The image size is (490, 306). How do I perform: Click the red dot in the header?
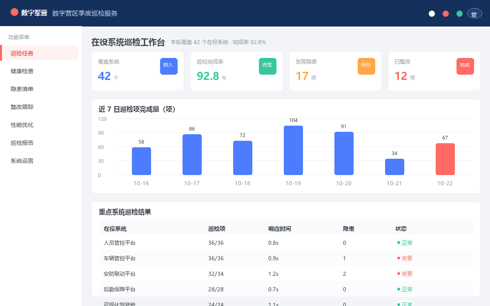[x=445, y=13]
